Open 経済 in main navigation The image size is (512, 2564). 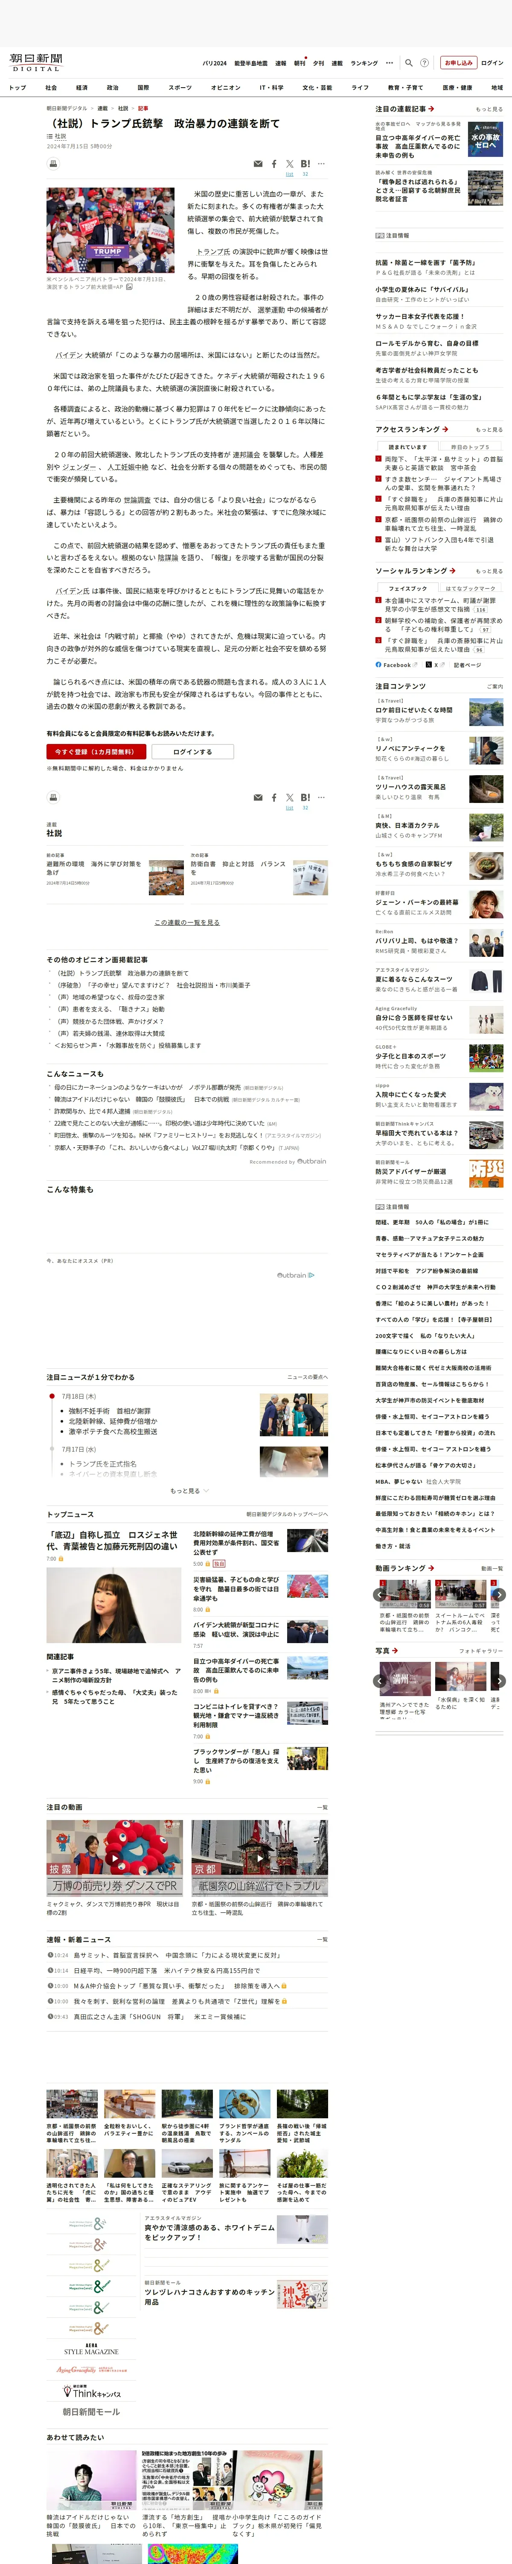click(x=81, y=88)
